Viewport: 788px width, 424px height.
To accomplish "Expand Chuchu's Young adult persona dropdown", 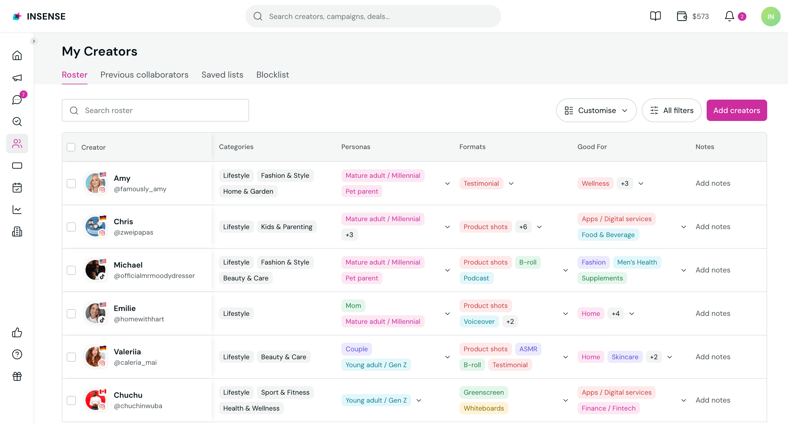I will (419, 400).
